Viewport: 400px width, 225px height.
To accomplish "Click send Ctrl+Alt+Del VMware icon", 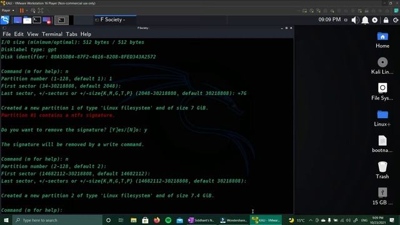I will (x=33, y=11).
